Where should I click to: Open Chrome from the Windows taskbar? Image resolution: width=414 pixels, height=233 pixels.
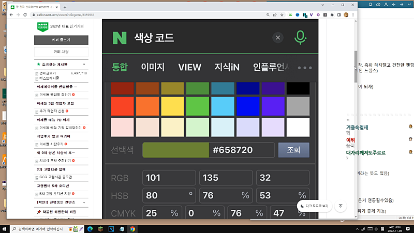pos(132,228)
